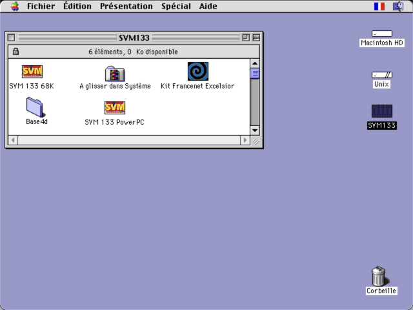Click the Corbeille trash icon
The width and height of the screenshot is (413, 310).
click(379, 276)
